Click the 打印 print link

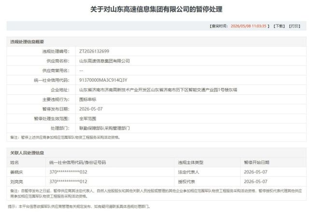[294, 26]
